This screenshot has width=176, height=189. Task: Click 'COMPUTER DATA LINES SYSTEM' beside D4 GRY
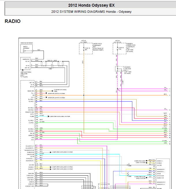pos(62,152)
